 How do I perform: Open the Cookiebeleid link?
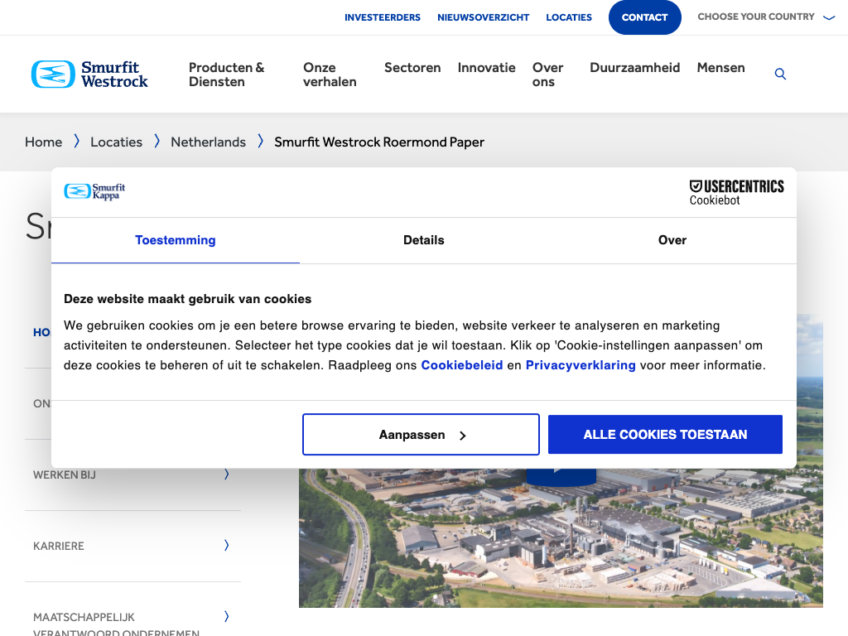[462, 365]
